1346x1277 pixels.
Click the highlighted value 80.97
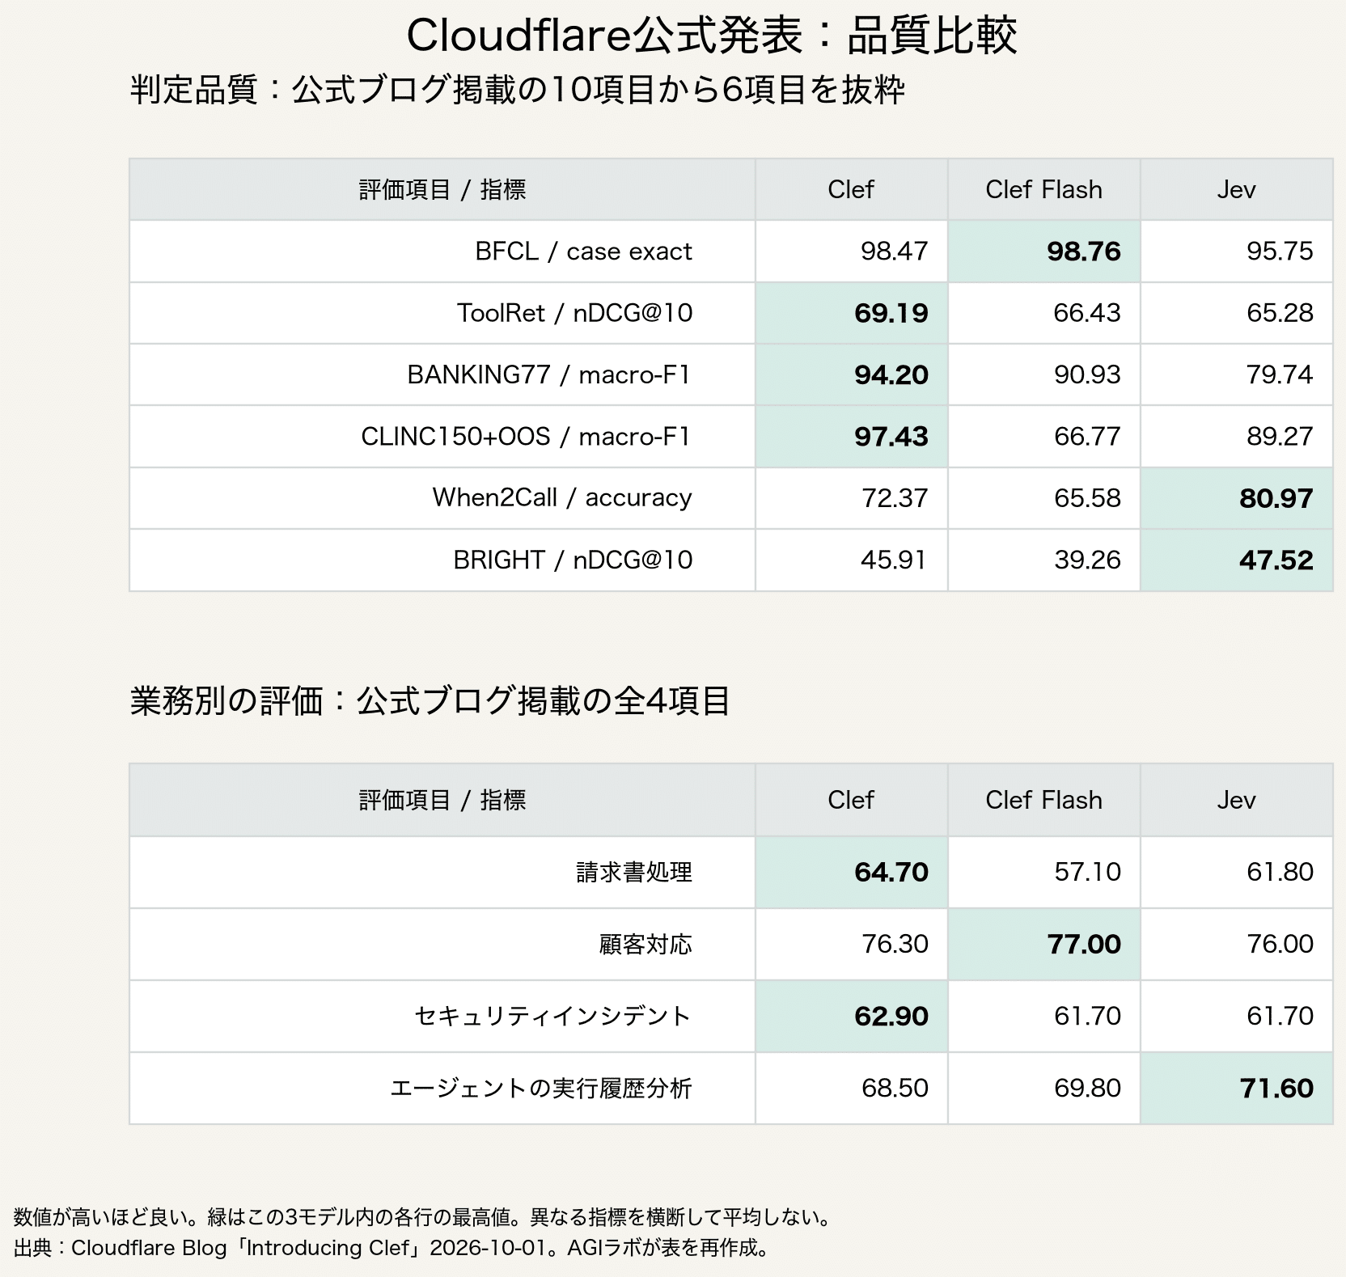pyautogui.click(x=1276, y=498)
